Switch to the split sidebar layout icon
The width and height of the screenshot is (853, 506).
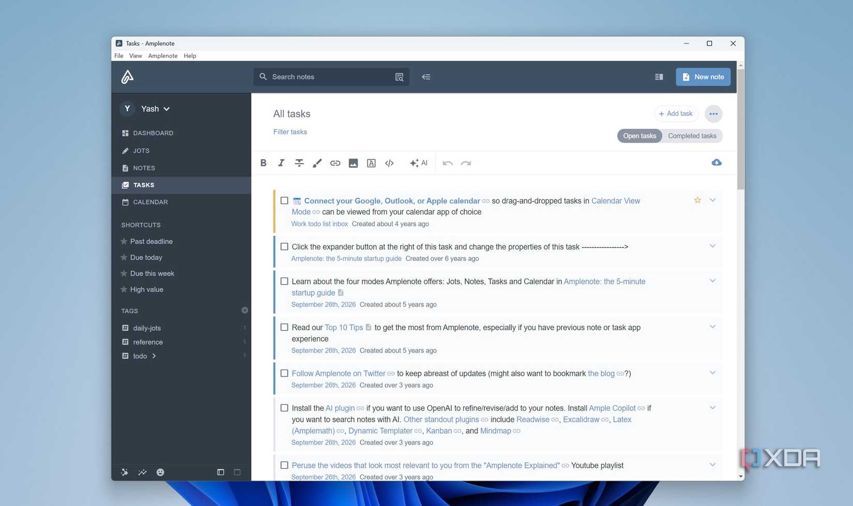[x=220, y=472]
